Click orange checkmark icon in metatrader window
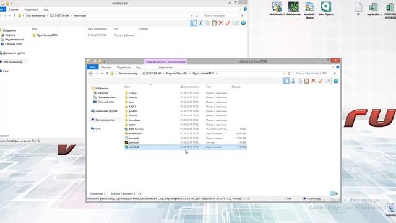This screenshot has width=396, height=223. tap(228, 23)
